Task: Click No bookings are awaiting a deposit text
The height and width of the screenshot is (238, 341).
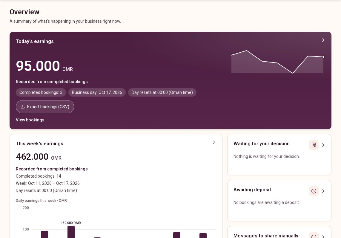Action: [267, 202]
